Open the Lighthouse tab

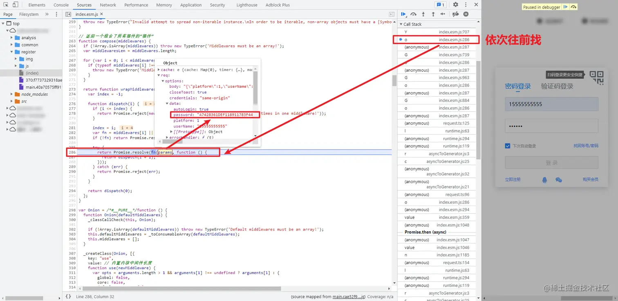(247, 5)
